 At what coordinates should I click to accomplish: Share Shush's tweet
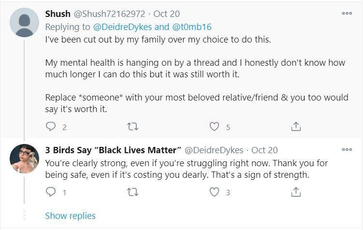pyautogui.click(x=297, y=127)
